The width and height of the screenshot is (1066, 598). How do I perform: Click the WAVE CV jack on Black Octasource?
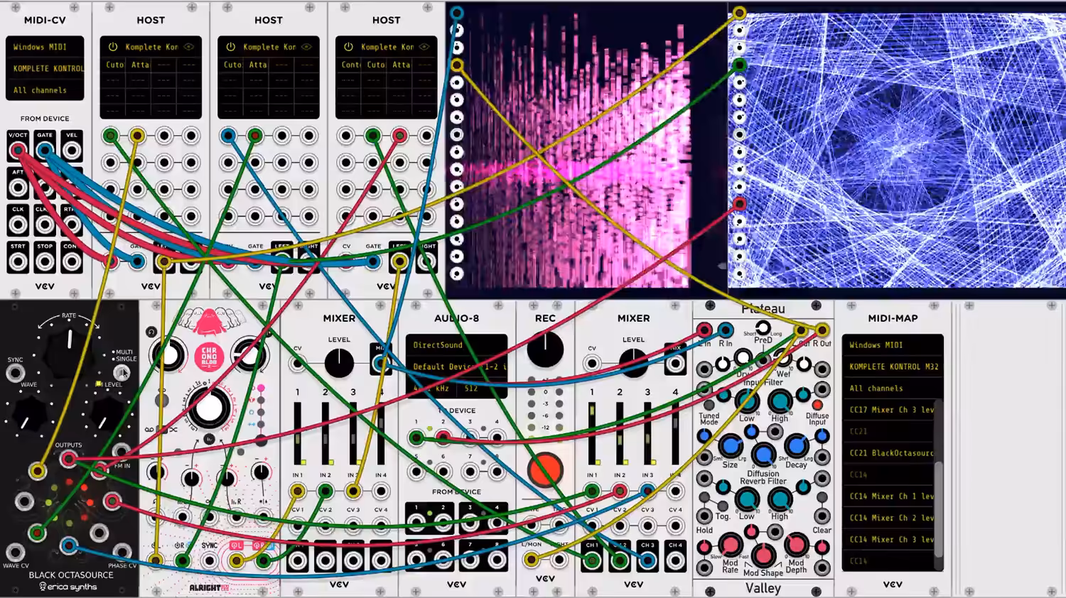click(15, 552)
